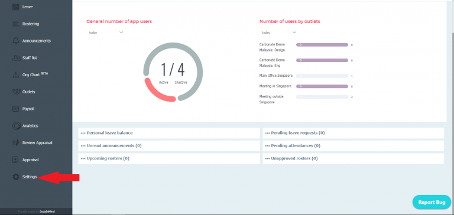
Task: Expand Personal leave balance panel
Action: click(169, 133)
